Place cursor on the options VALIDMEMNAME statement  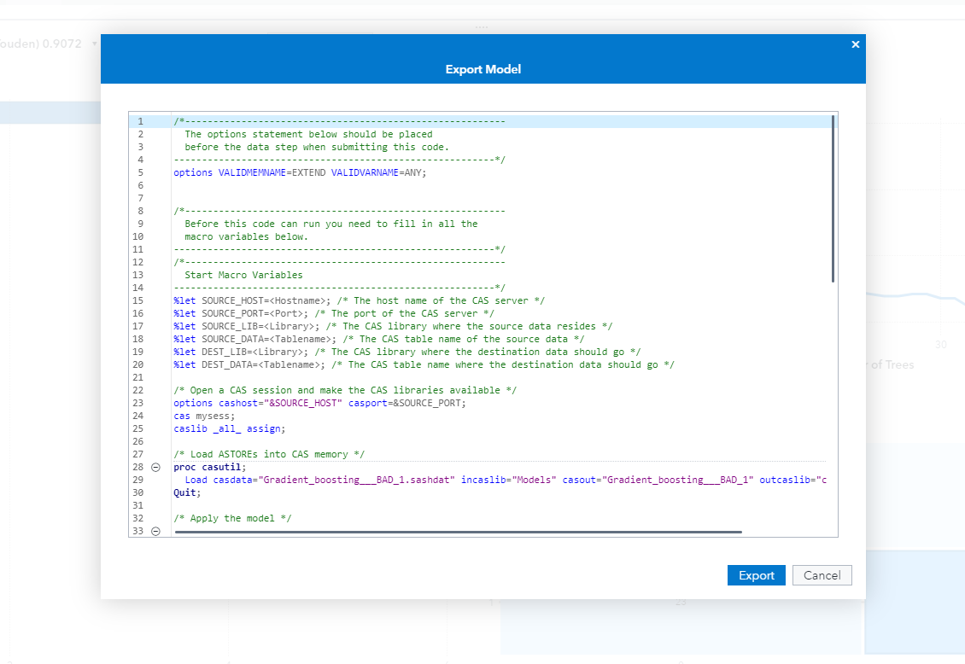pyautogui.click(x=299, y=172)
